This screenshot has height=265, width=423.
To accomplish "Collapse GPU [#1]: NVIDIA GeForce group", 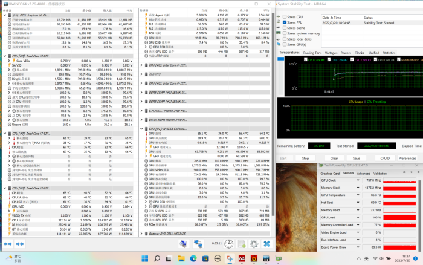I will [x=141, y=129].
